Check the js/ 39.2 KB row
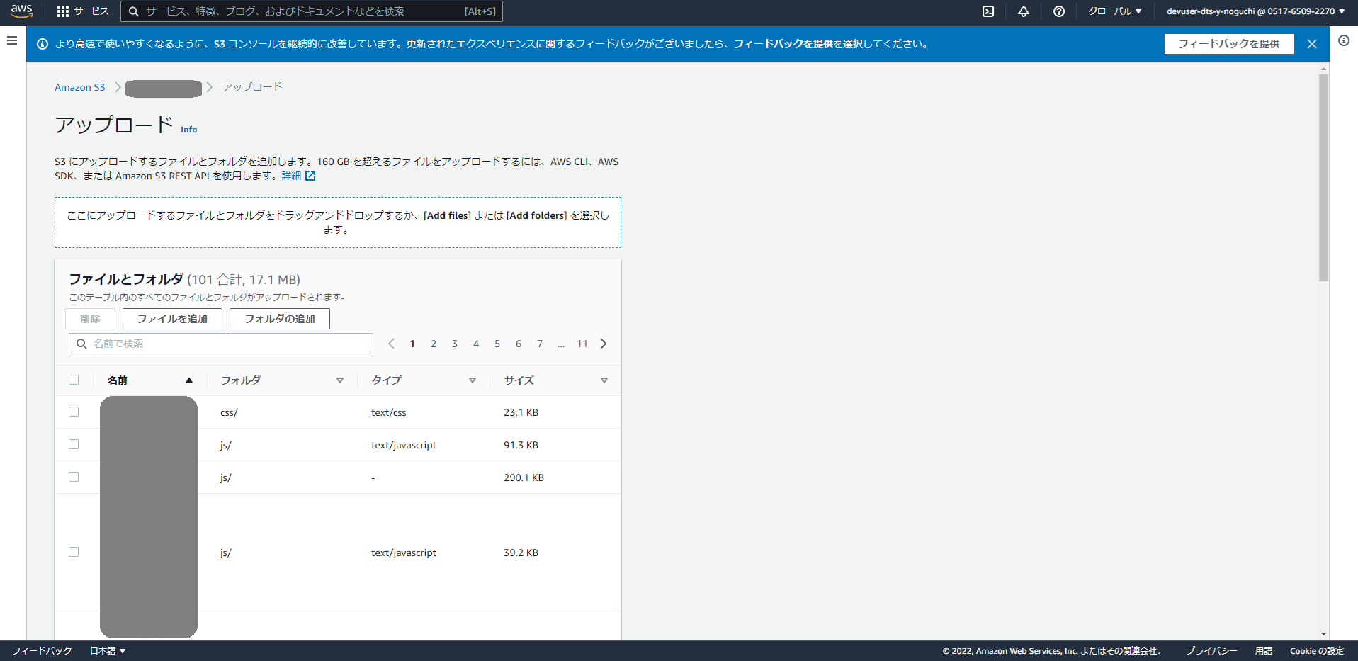1358x661 pixels. (x=74, y=552)
